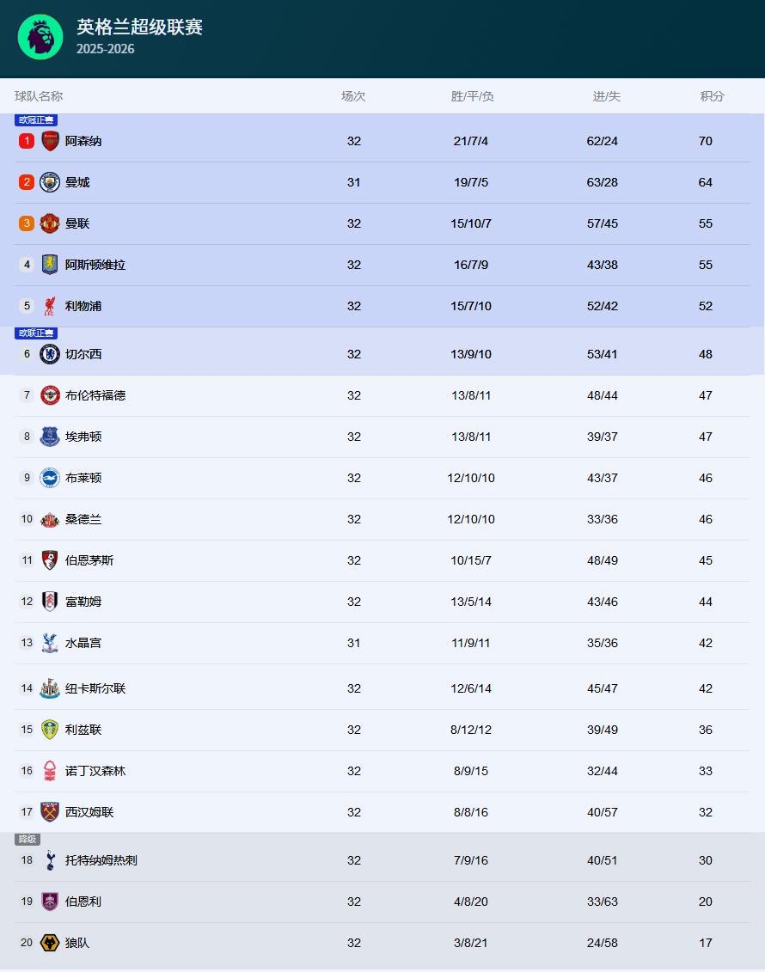Click the 欧冠正赛 zone label
Screen dimensions: 765x972
tap(36, 120)
